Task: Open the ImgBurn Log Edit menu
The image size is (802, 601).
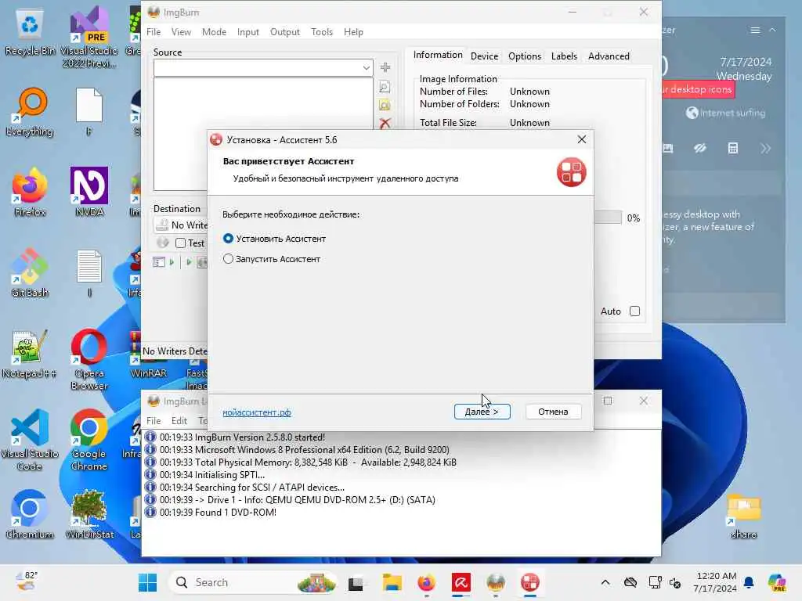Action: coord(179,420)
